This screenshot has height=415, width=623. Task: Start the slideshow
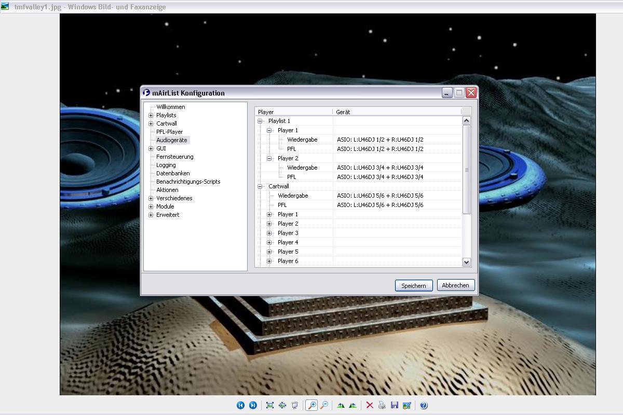[295, 405]
